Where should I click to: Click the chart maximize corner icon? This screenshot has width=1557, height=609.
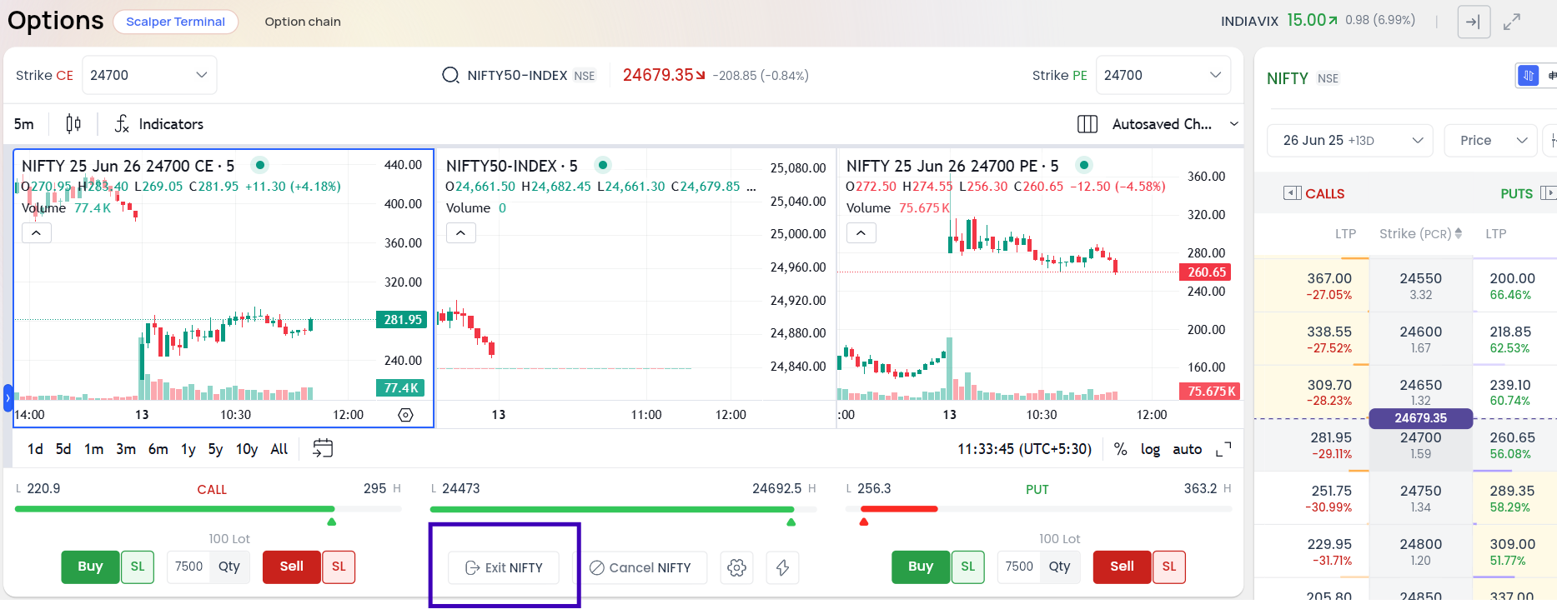1223,450
